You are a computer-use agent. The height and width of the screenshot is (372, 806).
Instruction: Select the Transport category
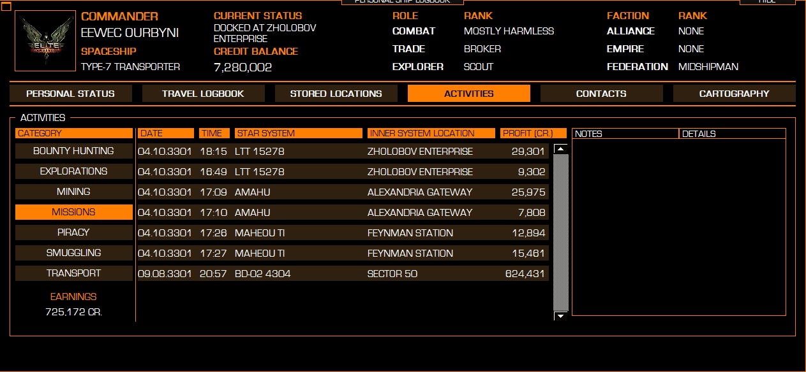tap(74, 273)
